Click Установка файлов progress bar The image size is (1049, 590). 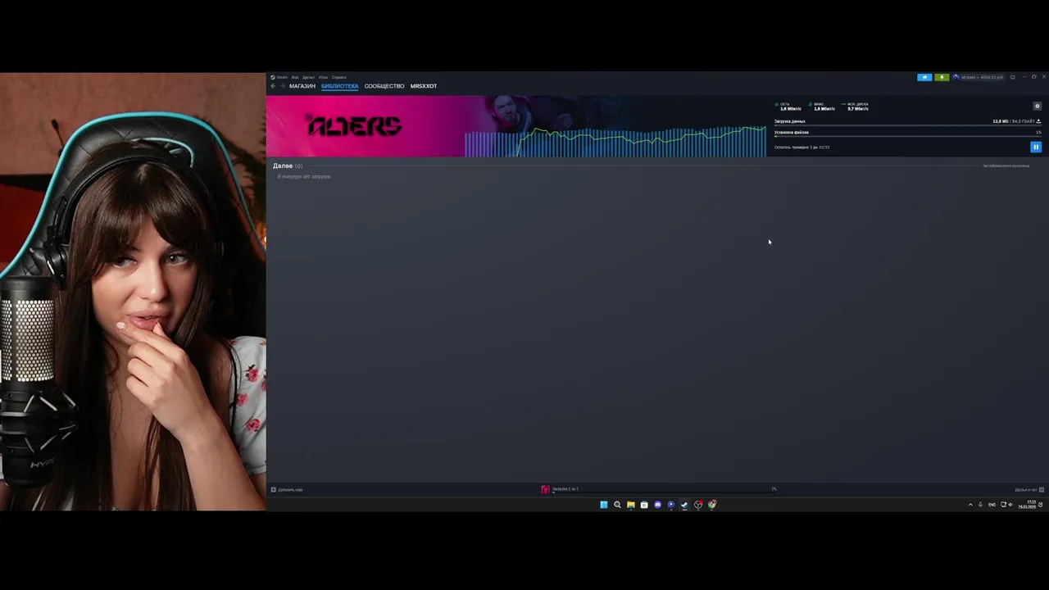tap(907, 136)
